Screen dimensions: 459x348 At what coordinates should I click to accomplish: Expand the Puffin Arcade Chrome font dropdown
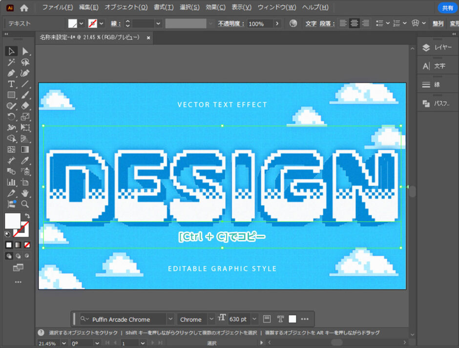click(170, 319)
